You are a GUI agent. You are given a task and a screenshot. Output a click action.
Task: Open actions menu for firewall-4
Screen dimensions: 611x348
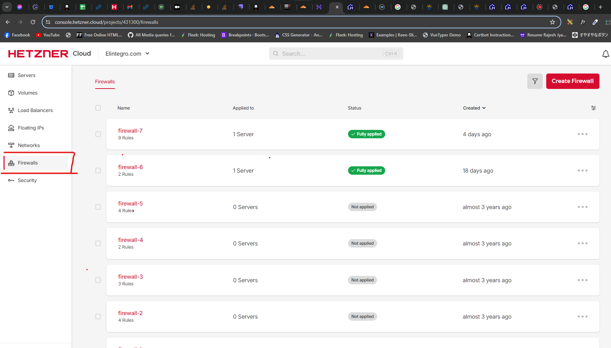pos(583,243)
